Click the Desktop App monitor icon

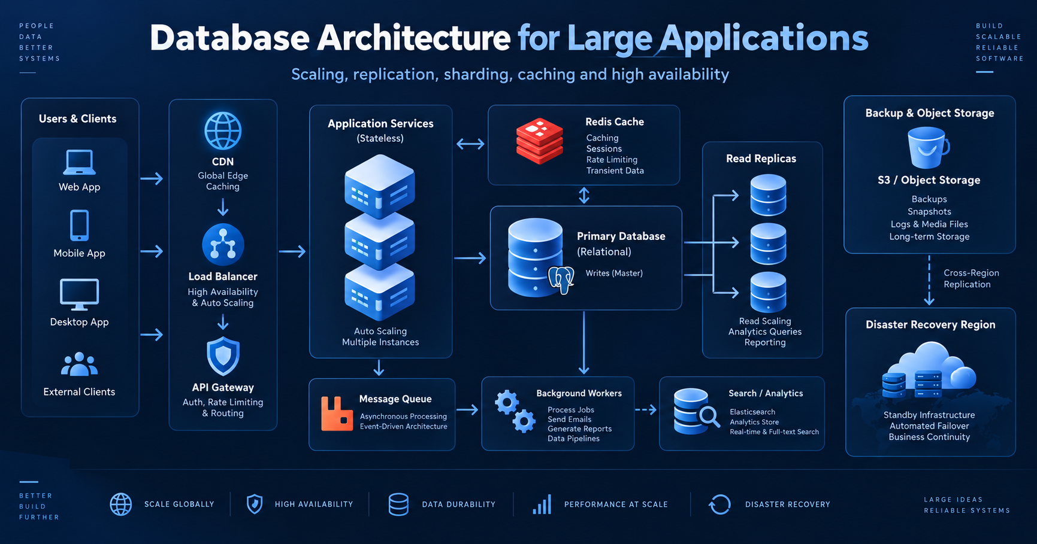[79, 294]
